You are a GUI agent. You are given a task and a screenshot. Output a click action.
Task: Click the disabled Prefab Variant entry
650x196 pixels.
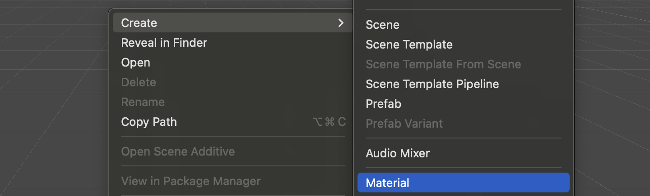click(x=404, y=124)
